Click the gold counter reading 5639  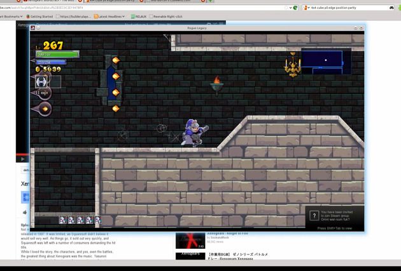click(x=48, y=69)
